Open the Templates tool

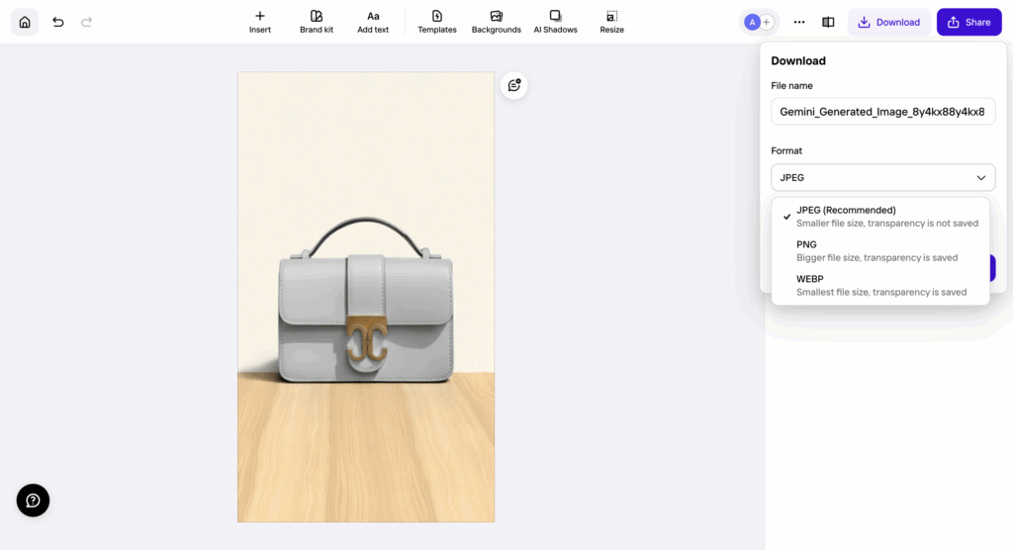coord(436,22)
